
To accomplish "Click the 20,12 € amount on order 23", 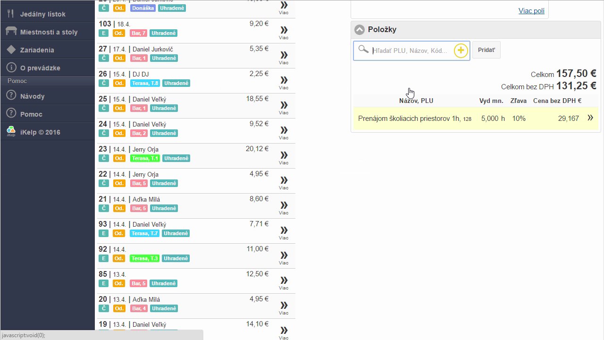I will (x=257, y=149).
